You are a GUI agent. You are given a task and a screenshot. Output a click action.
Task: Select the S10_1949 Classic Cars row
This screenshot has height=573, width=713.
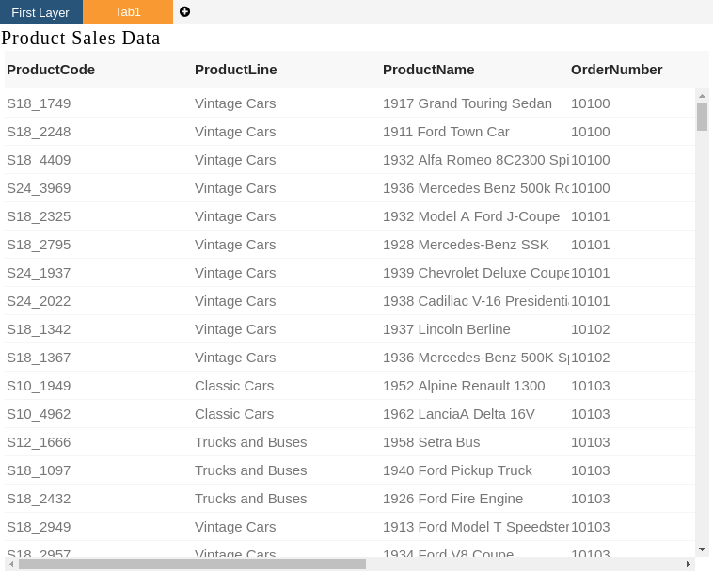point(350,386)
